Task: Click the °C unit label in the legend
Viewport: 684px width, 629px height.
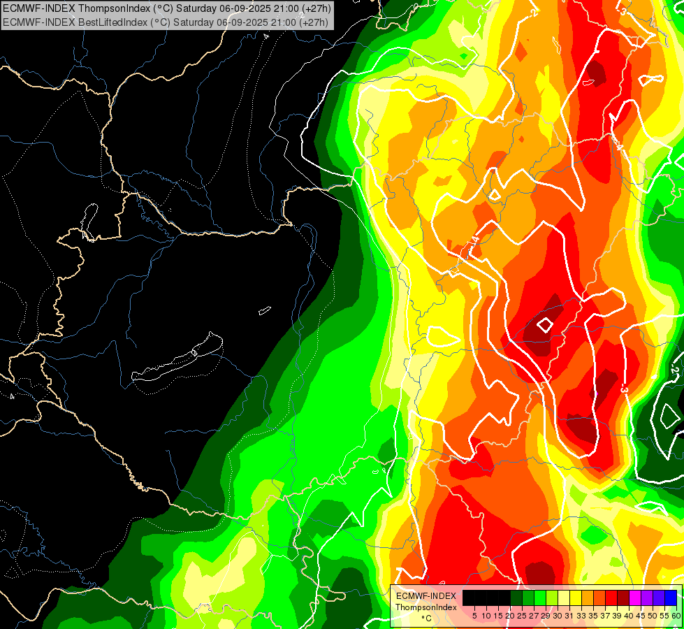Action: click(x=427, y=619)
